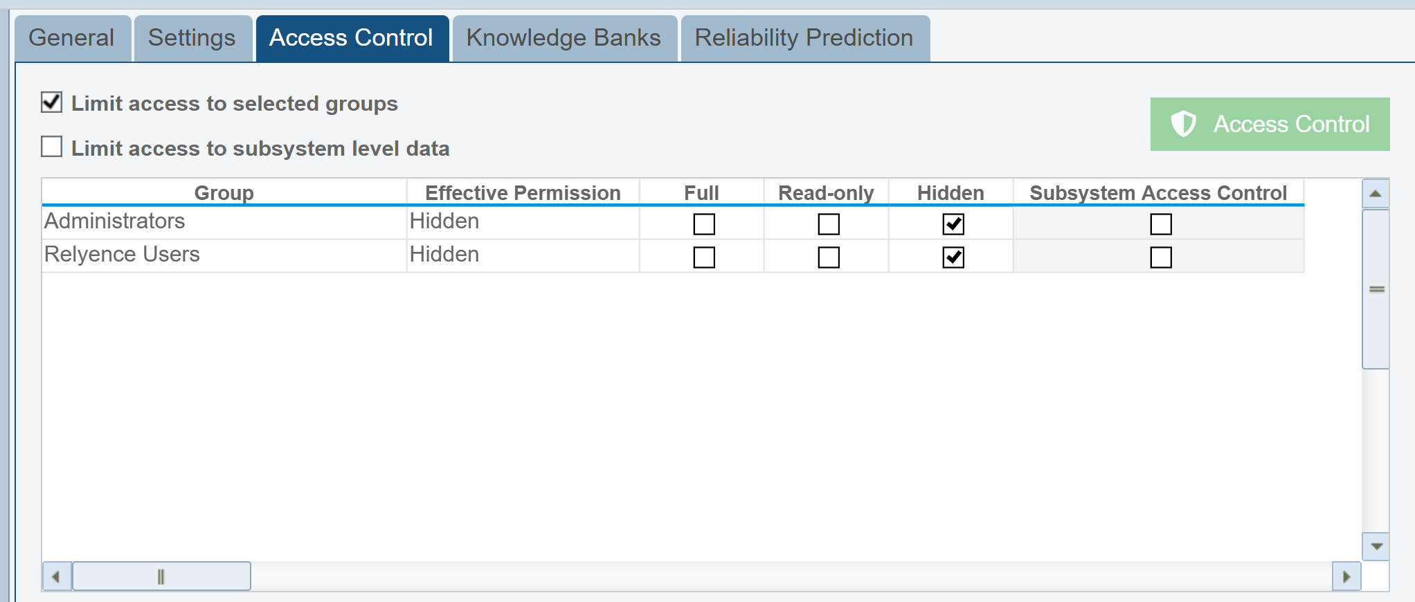Toggle Subsystem Access Control for Administrators
This screenshot has height=602, width=1415.
click(1161, 224)
